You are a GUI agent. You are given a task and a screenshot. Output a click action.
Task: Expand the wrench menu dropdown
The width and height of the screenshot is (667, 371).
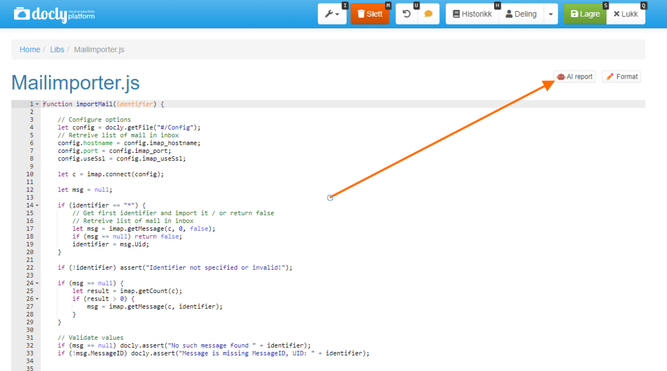tap(337, 13)
